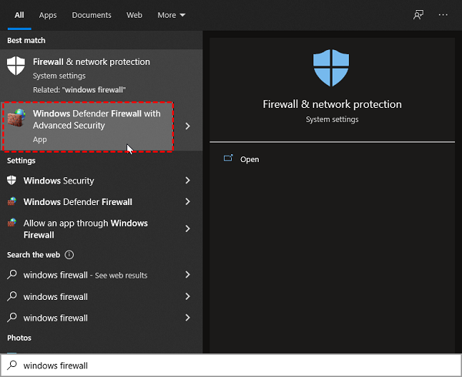Click the info icon next to Search the web

click(x=69, y=254)
